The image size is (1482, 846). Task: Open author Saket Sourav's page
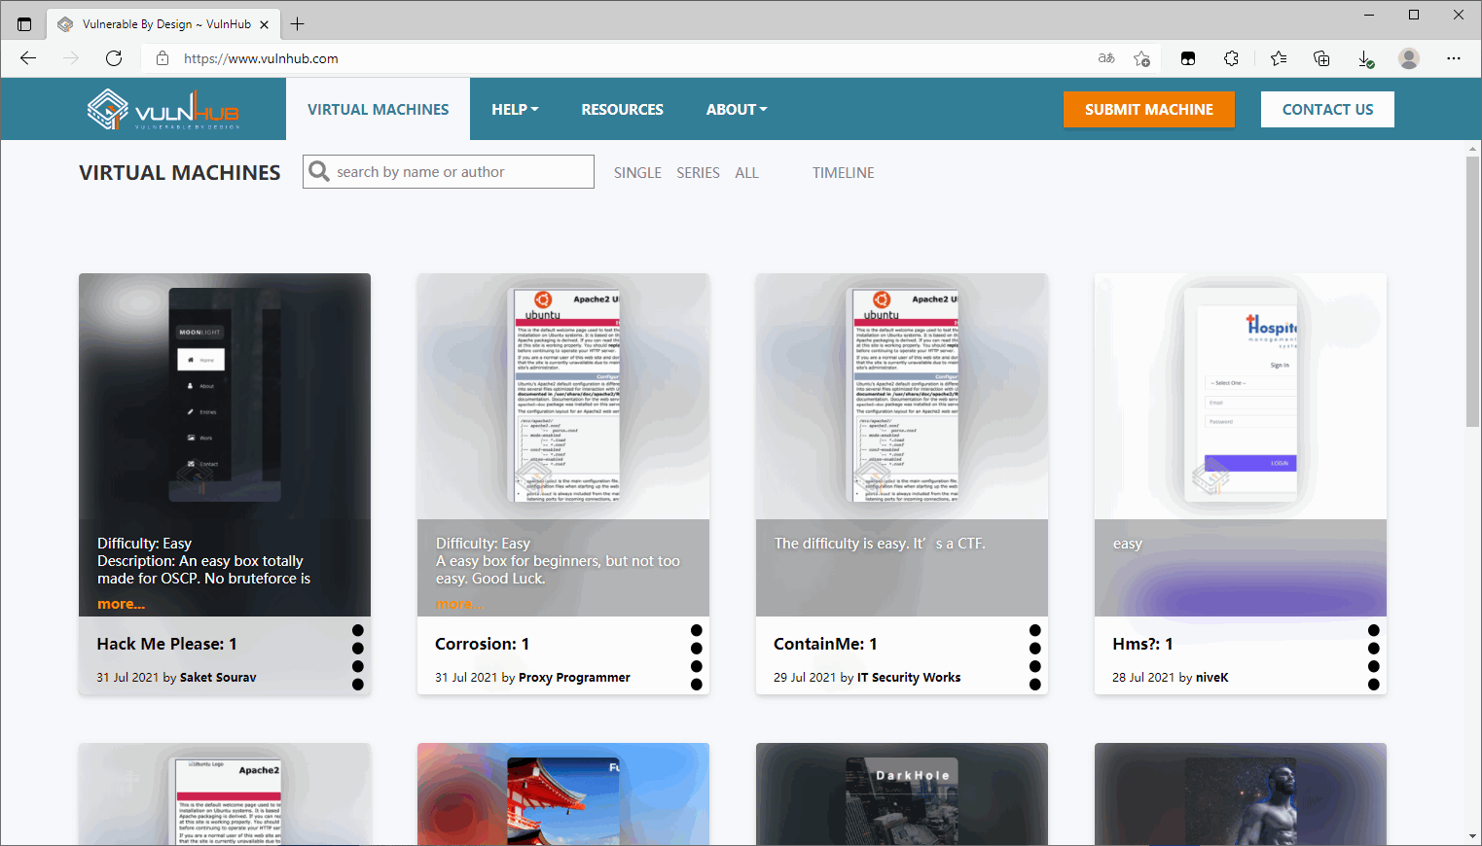[x=218, y=677]
